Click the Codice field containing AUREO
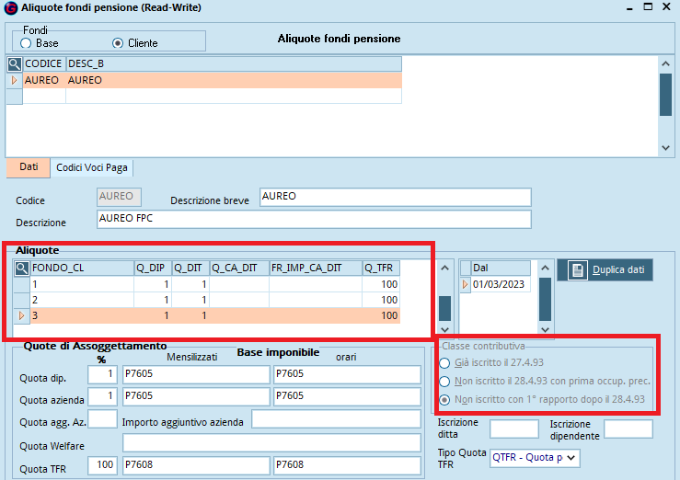The width and height of the screenshot is (680, 480). point(119,197)
